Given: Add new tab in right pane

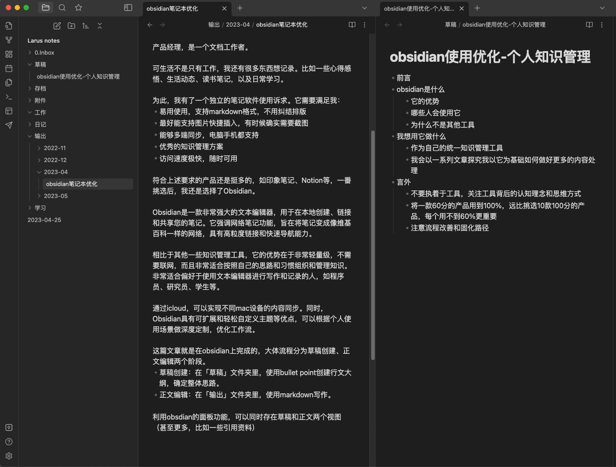Looking at the screenshot, I should coord(477,8).
